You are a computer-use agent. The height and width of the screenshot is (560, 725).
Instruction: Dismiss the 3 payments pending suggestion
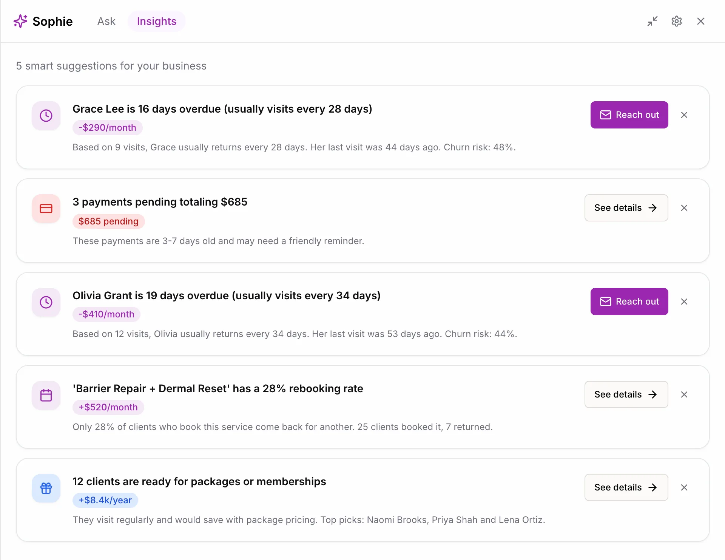[x=684, y=208]
